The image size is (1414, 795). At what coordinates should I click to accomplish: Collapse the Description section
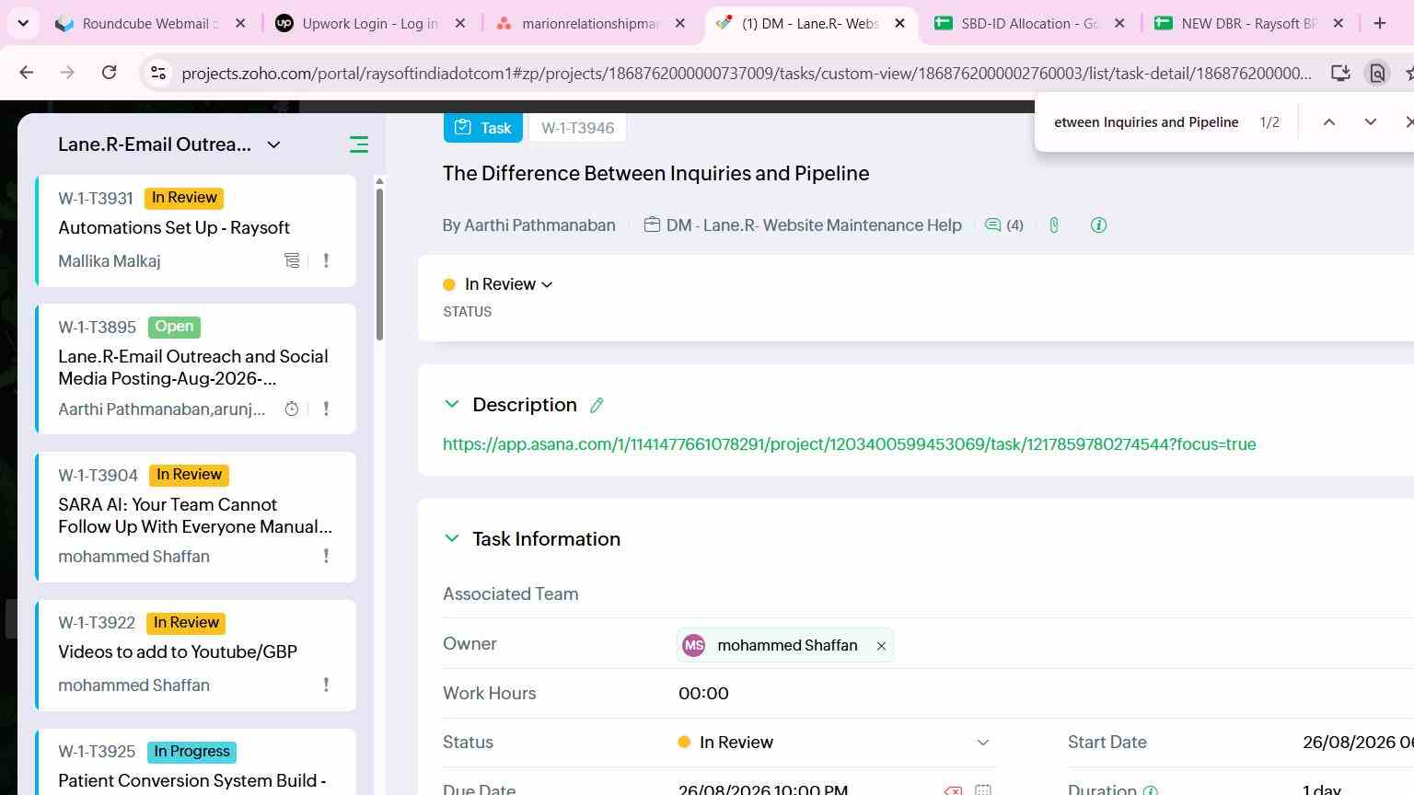coord(451,405)
